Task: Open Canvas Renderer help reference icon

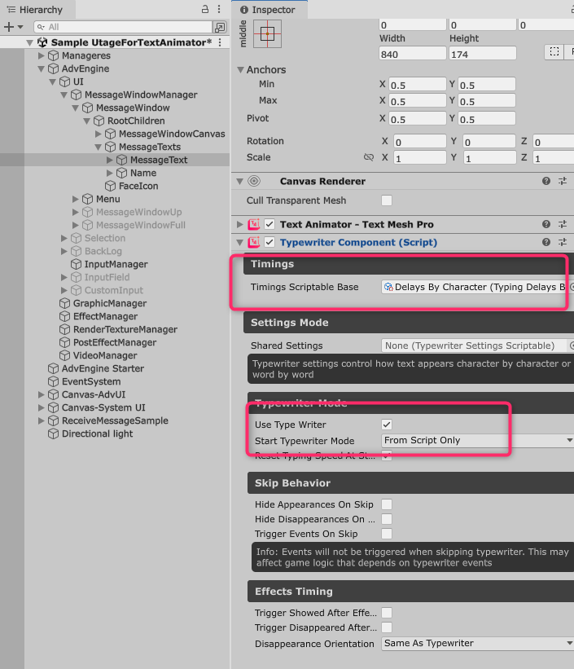Action: (546, 182)
